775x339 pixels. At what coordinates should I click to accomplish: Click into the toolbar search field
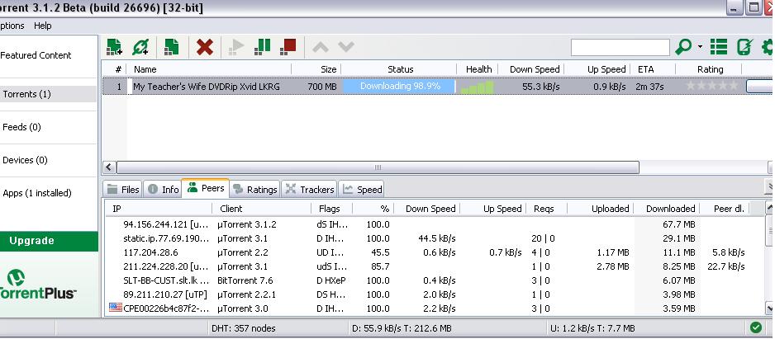point(620,47)
